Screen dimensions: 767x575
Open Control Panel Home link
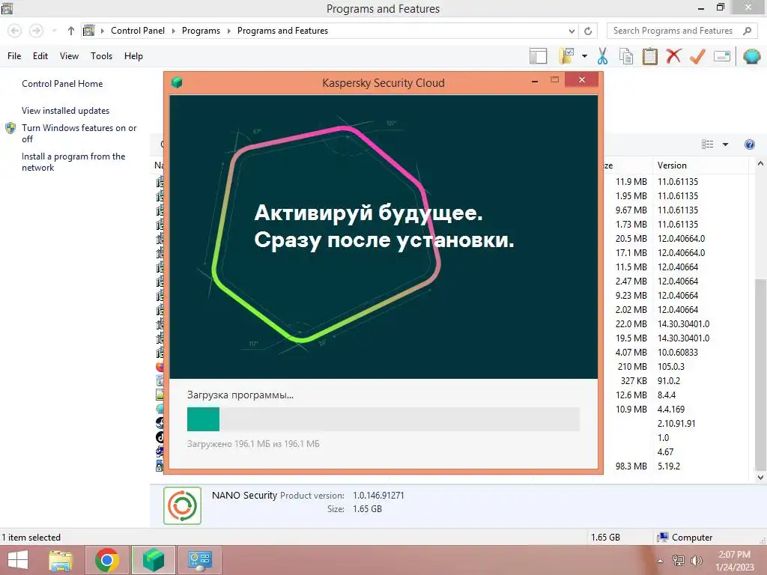point(62,84)
